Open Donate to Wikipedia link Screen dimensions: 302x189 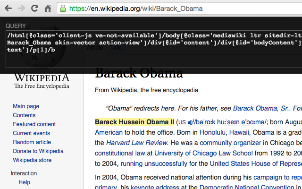point(38,151)
